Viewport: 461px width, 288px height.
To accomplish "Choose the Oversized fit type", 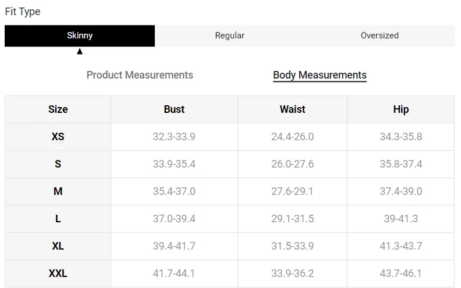I will point(380,35).
